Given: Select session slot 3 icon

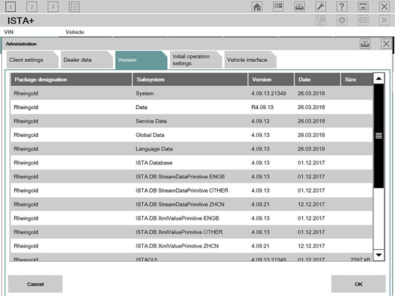Looking at the screenshot, I should click(53, 7).
